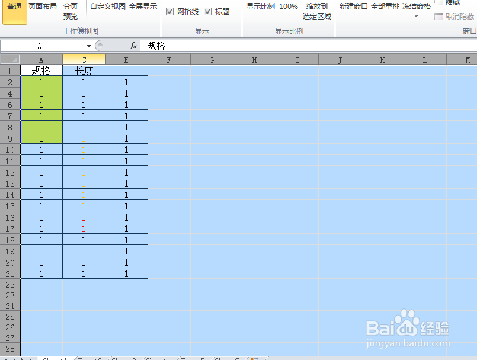The height and width of the screenshot is (360, 477).
Task: Switch to 普通 normal view
Action: pos(14,12)
